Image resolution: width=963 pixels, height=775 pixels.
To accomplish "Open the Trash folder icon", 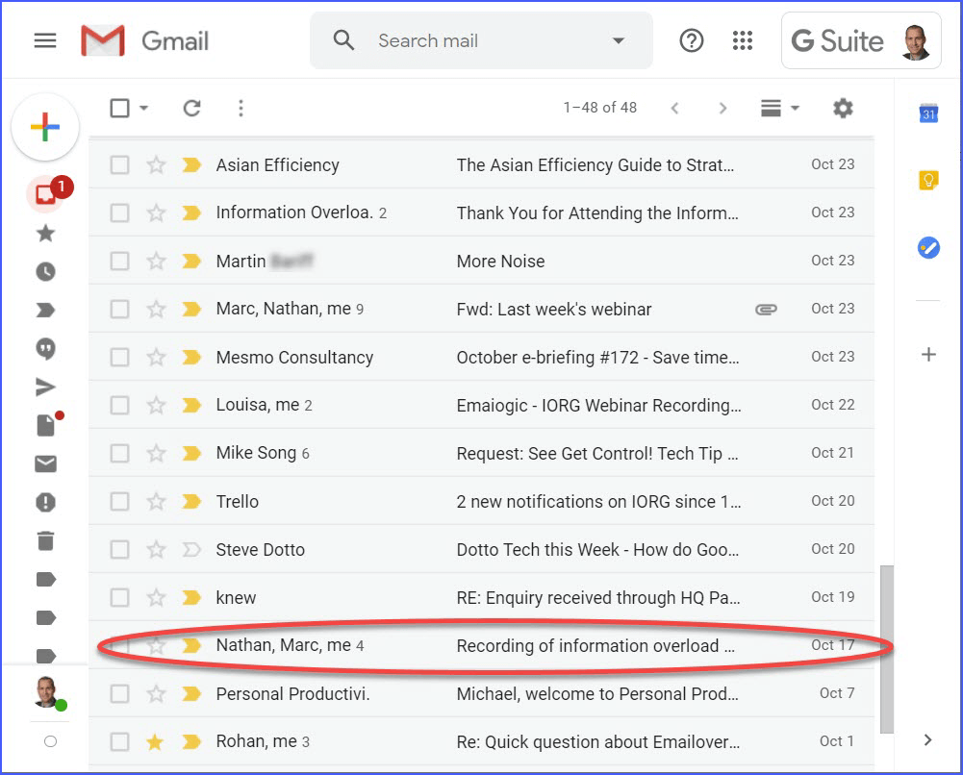I will coord(46,539).
